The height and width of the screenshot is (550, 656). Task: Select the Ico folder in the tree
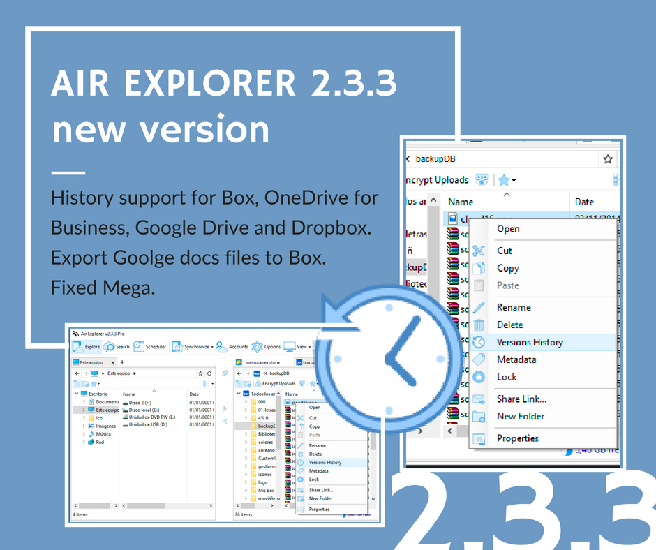96,417
